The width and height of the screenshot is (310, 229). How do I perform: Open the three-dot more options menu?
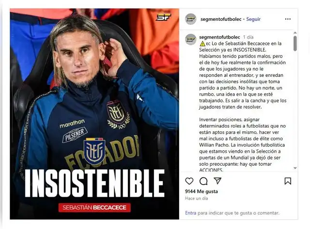click(288, 19)
